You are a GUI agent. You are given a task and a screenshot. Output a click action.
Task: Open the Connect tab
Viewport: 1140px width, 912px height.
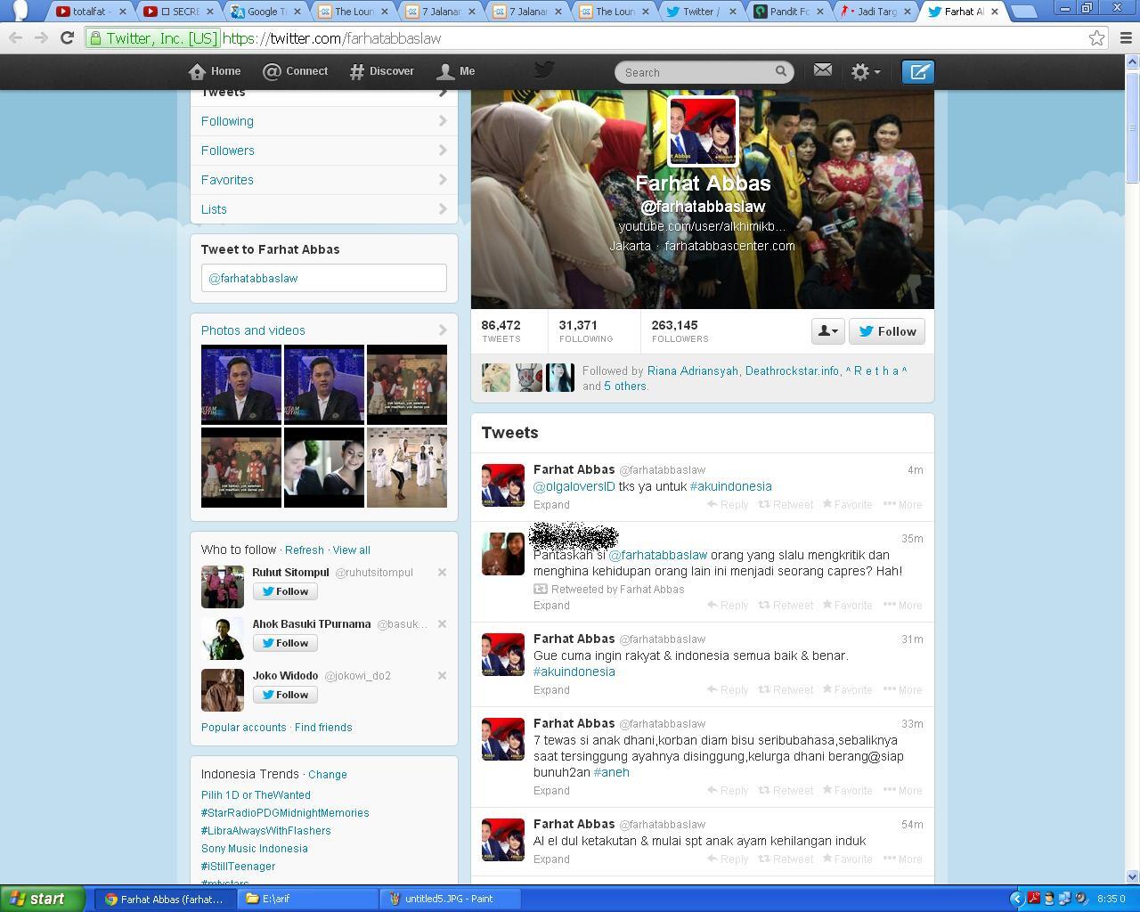pos(296,71)
